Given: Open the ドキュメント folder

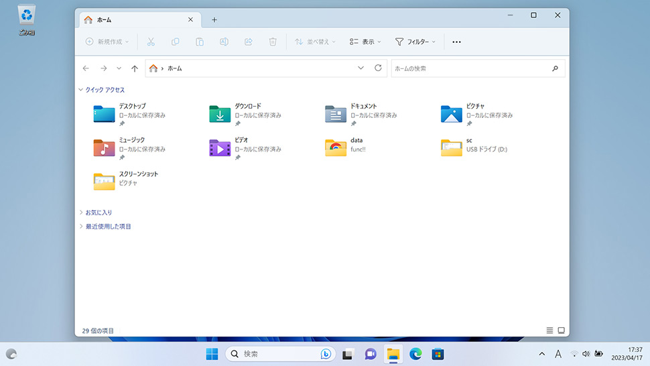Looking at the screenshot, I should pyautogui.click(x=361, y=114).
